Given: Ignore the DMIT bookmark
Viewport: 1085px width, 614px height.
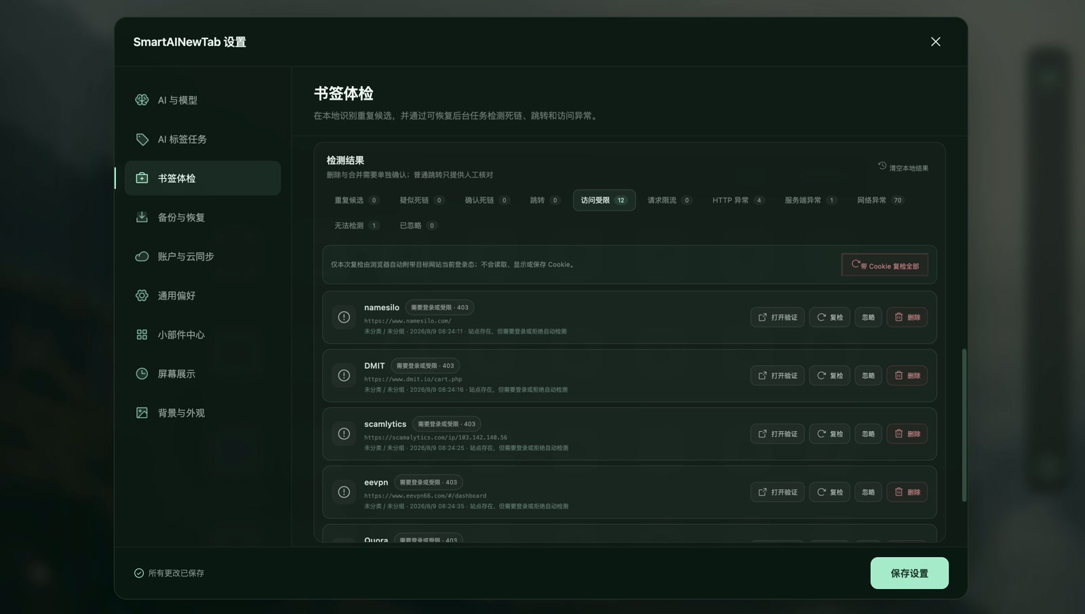Looking at the screenshot, I should [868, 375].
